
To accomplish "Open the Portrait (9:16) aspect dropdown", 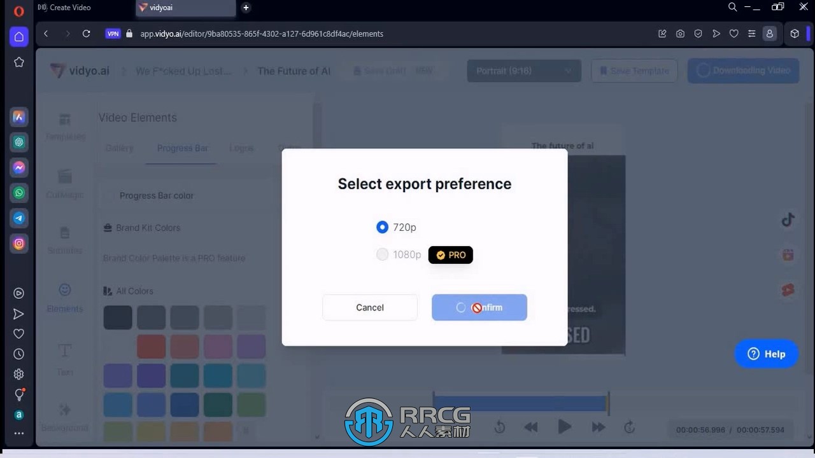I will tap(524, 71).
